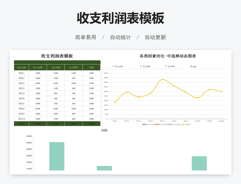Image resolution: width=241 pixels, height=184 pixels.
Task: Select the yellow 利润 legend entry below the chart
Action: pos(185,125)
